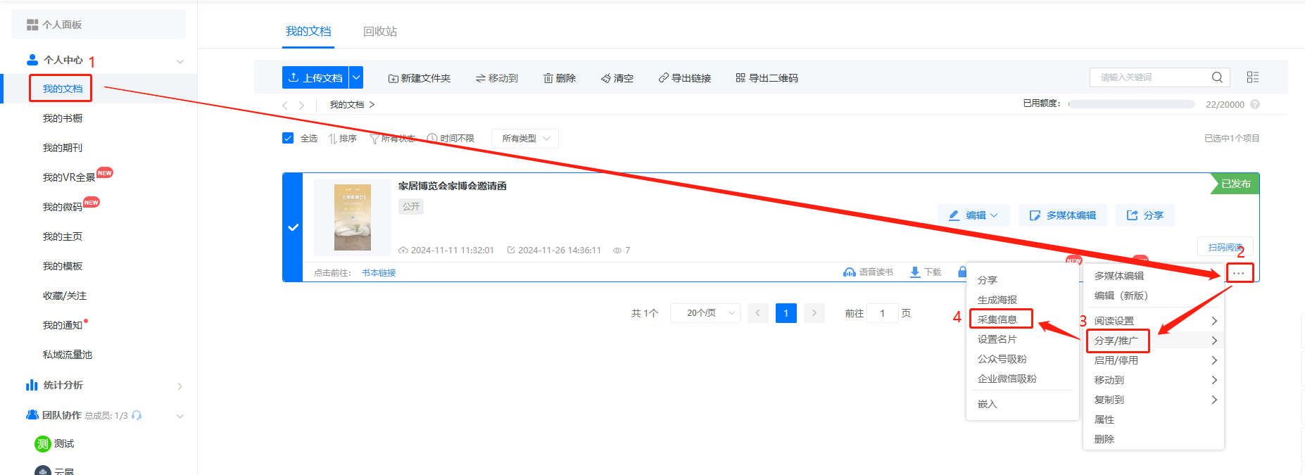Click the used quota progress bar
Screen dimensions: 1305x475
point(1131,104)
